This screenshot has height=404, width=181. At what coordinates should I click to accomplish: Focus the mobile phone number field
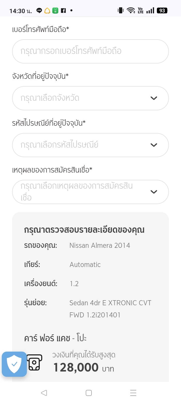click(90, 51)
